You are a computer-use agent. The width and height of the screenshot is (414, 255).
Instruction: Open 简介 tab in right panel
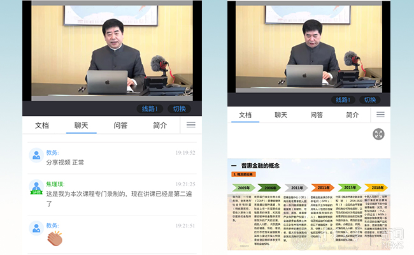pyautogui.click(x=352, y=115)
